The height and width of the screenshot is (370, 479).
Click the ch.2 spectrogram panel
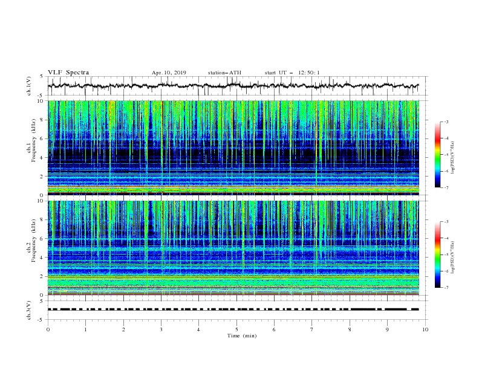[x=233, y=248]
